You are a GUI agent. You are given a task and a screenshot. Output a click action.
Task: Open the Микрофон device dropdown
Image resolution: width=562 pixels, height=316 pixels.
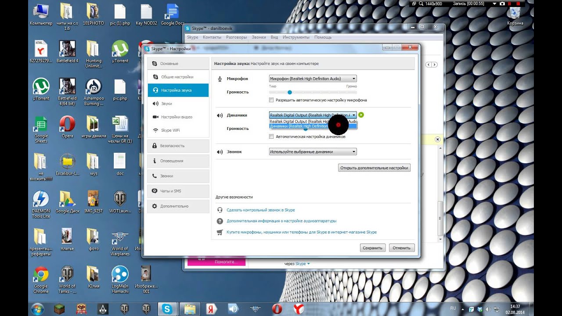313,79
